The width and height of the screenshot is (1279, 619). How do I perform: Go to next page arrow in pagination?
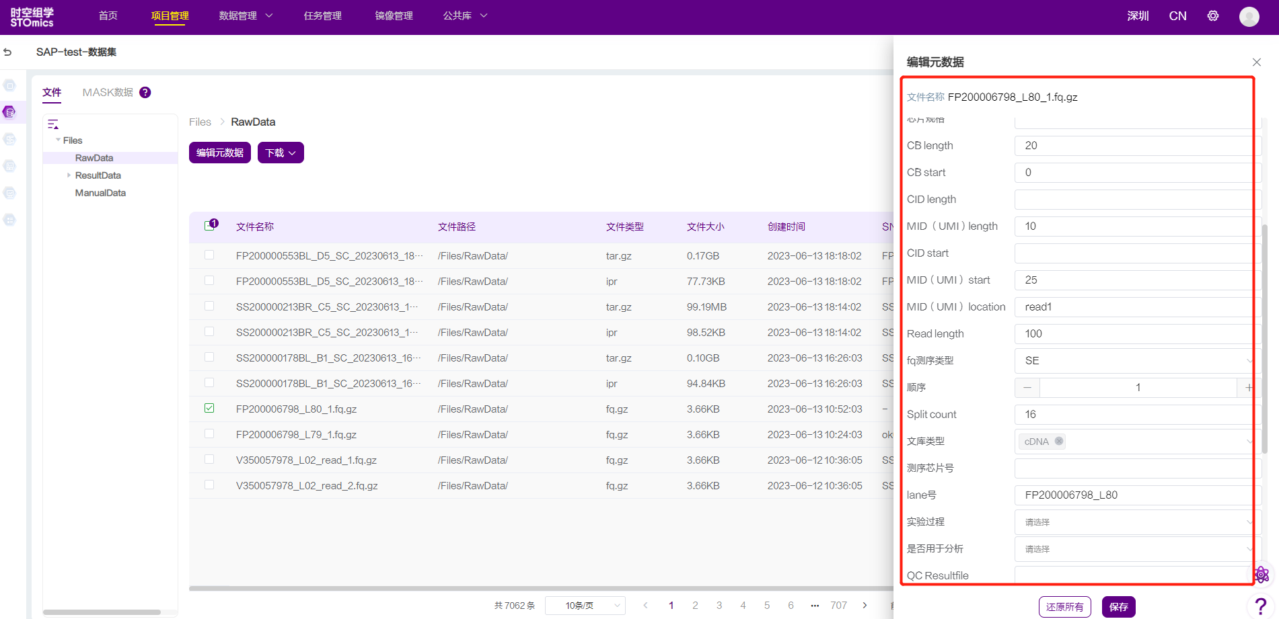point(865,606)
